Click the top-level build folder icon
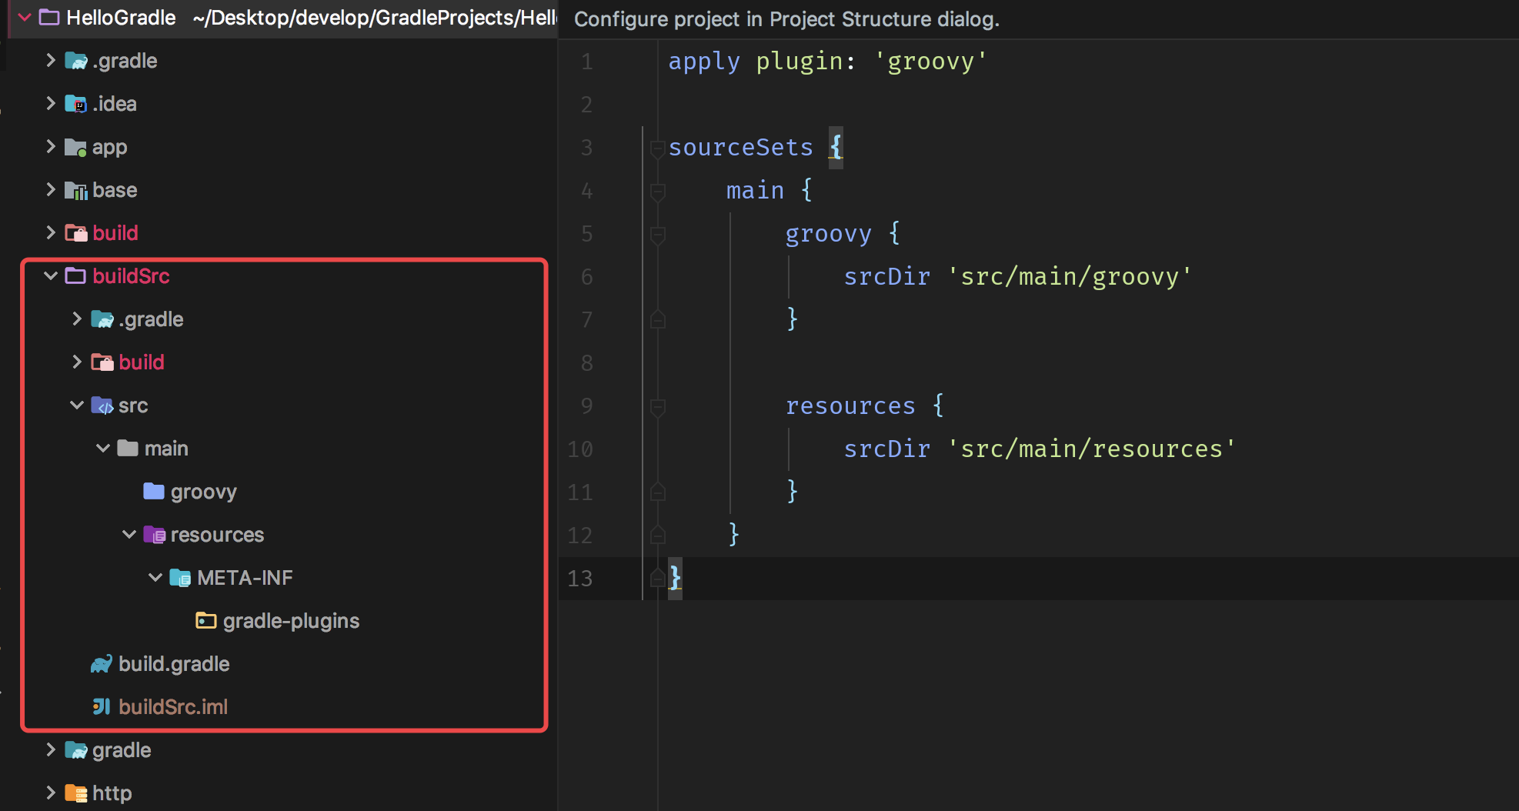 click(x=75, y=233)
